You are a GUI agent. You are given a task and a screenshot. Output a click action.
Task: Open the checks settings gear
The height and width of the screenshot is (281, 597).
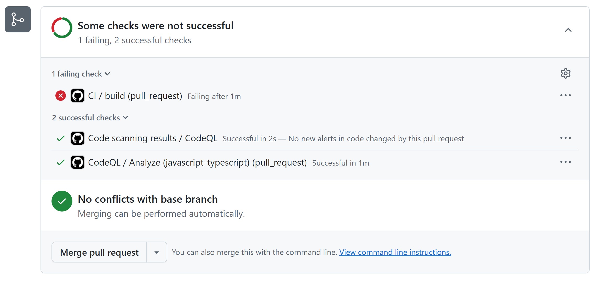tap(565, 74)
